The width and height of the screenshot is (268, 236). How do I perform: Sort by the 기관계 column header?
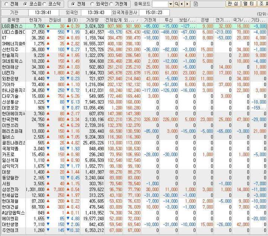(150, 20)
